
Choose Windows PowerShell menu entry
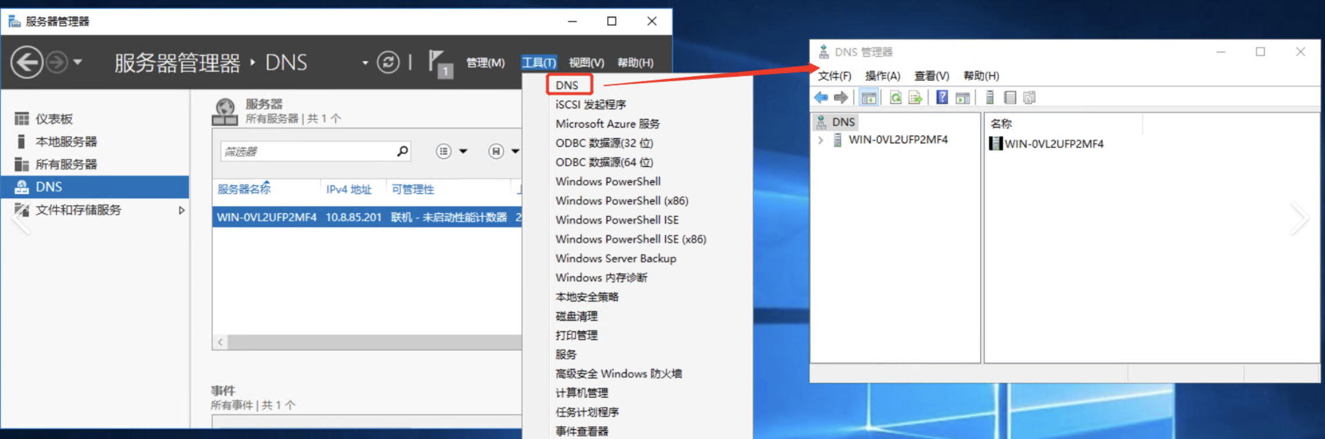click(608, 181)
